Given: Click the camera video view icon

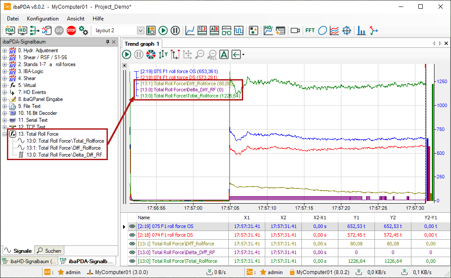Looking at the screenshot, I should pyautogui.click(x=295, y=30).
